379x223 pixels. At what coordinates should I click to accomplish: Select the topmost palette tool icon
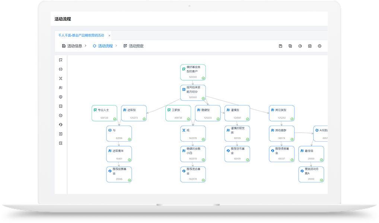pyautogui.click(x=61, y=60)
